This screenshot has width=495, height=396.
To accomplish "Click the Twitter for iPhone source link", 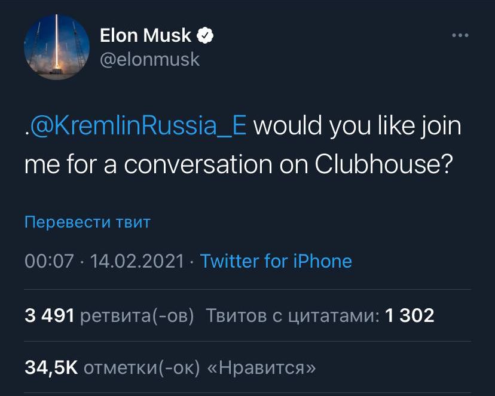I will click(276, 261).
